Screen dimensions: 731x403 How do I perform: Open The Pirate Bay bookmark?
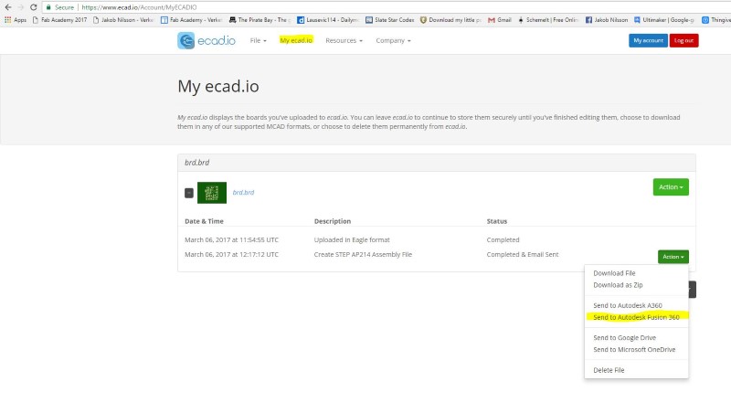260,20
